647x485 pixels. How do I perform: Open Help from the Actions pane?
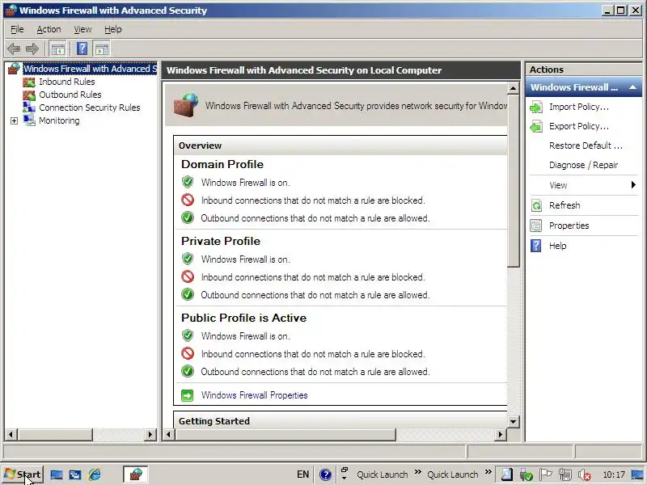point(557,246)
